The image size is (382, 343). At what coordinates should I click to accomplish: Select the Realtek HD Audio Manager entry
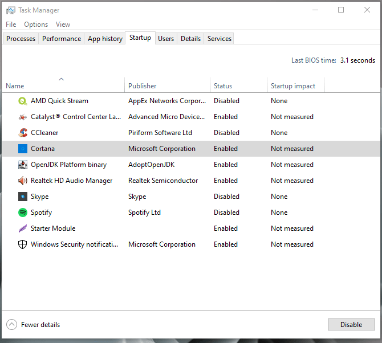pos(72,181)
